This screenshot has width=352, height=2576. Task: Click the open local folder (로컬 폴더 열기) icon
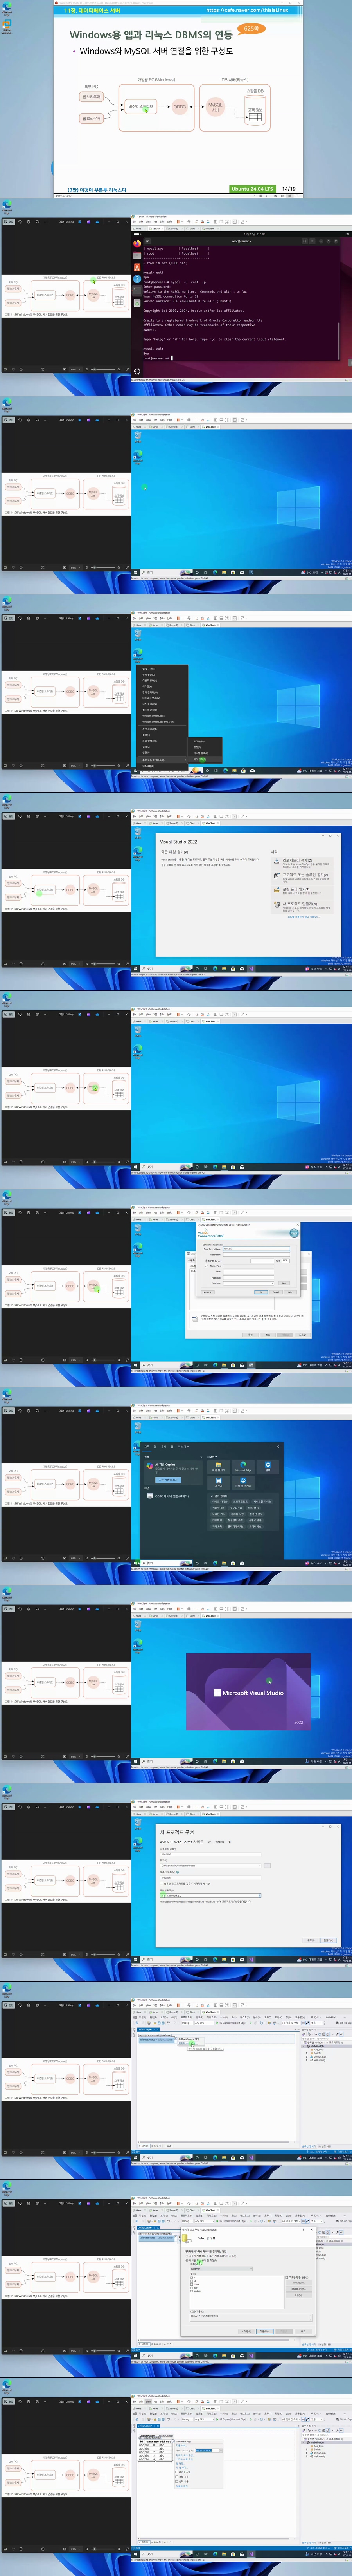tap(276, 889)
